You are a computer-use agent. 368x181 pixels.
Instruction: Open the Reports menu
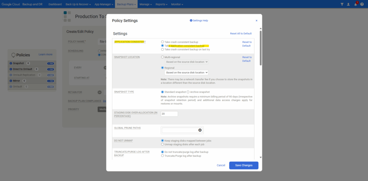click(x=162, y=4)
